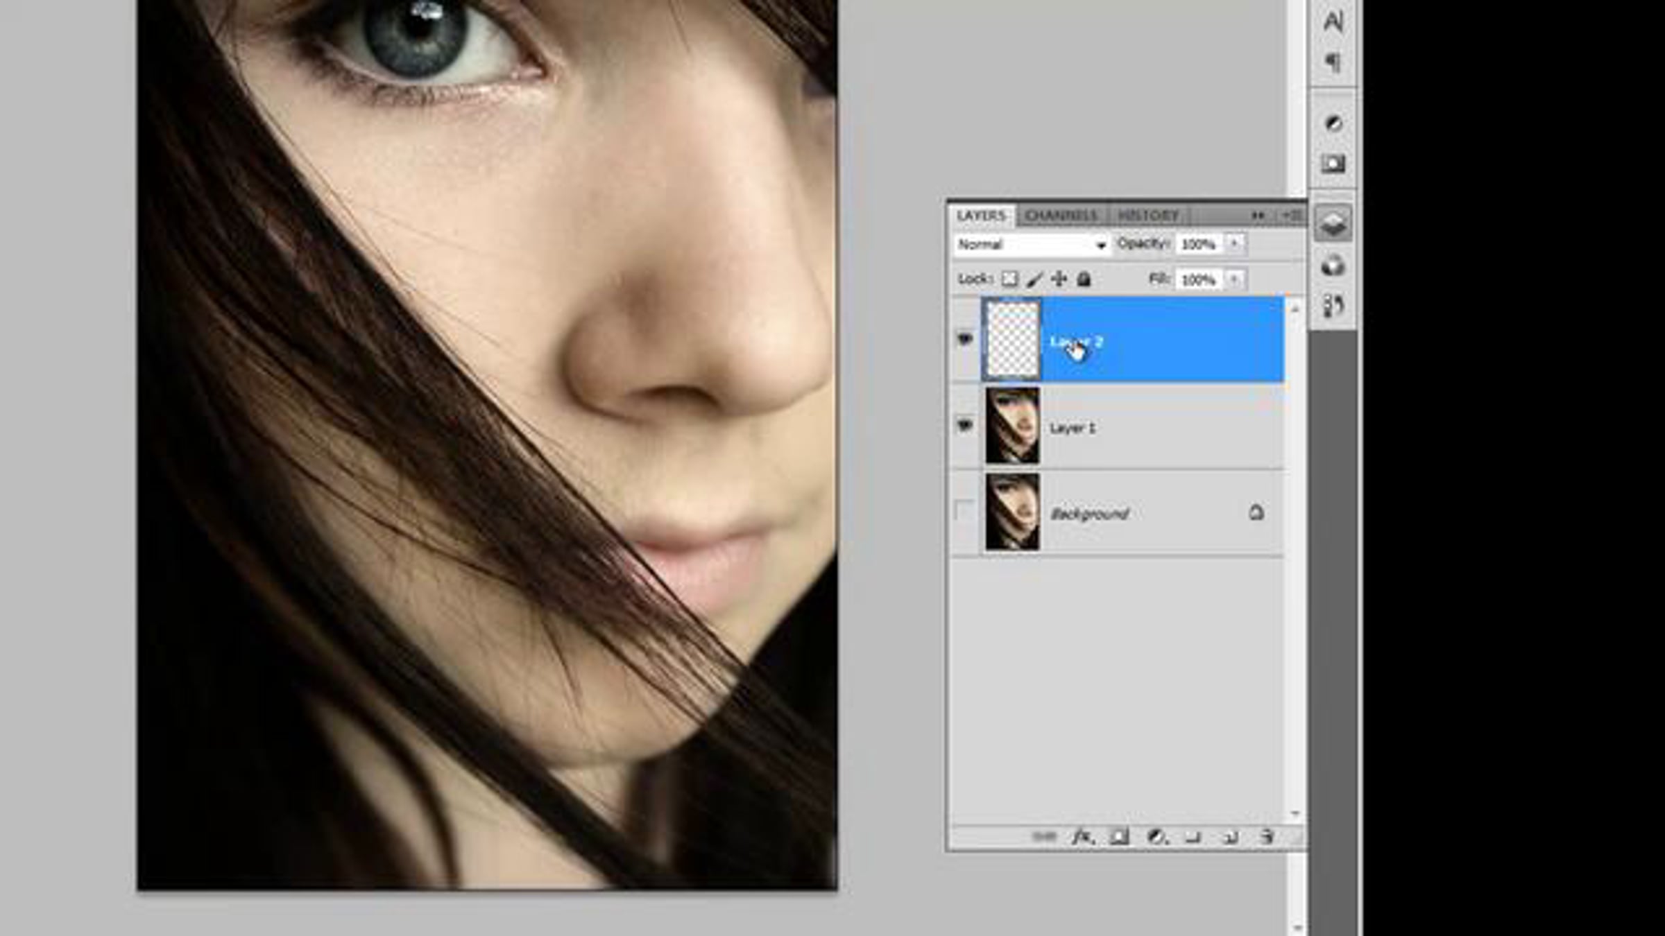Open the Opacity slider arrow
The image size is (1665, 936).
click(x=1234, y=243)
